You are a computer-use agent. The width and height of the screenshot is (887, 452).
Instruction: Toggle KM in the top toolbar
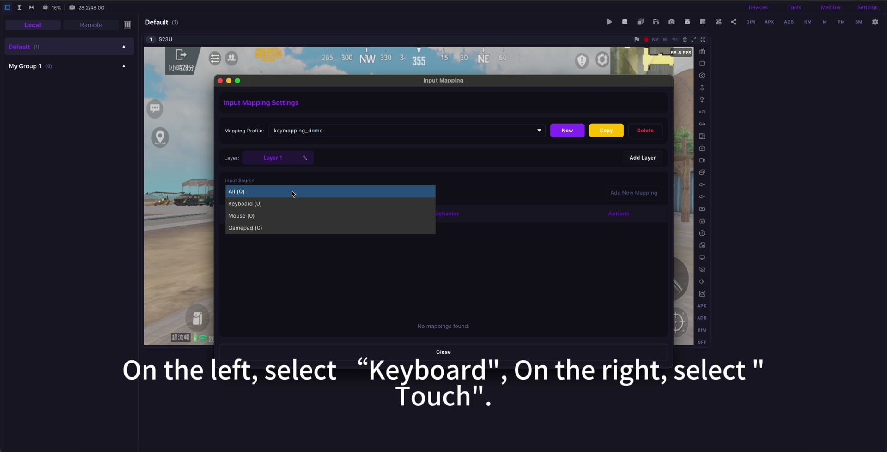[x=808, y=22]
